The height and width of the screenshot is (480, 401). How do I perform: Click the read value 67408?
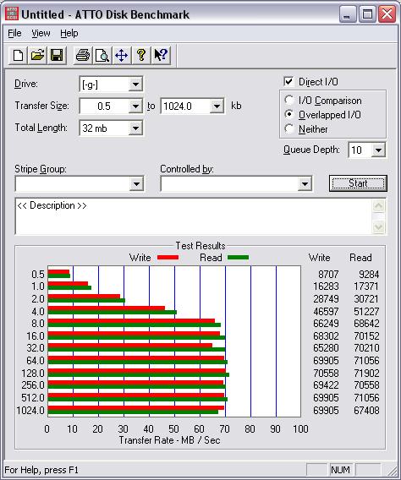point(366,410)
